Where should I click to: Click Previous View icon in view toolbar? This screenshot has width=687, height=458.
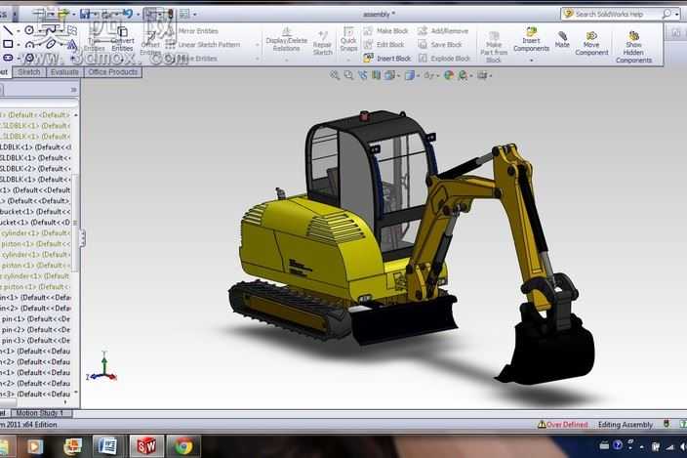click(362, 75)
